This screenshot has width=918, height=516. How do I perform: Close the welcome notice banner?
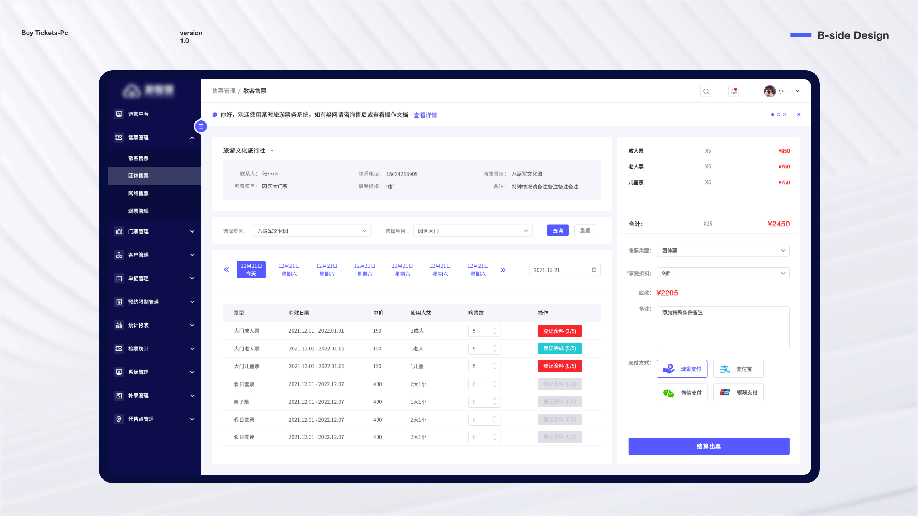click(799, 115)
